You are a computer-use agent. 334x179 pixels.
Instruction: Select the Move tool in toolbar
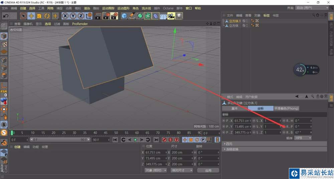tap(31, 16)
